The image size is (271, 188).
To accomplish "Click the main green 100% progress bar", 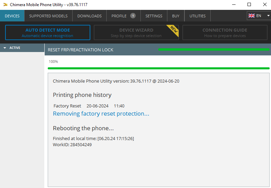I will pyautogui.click(x=159, y=68).
